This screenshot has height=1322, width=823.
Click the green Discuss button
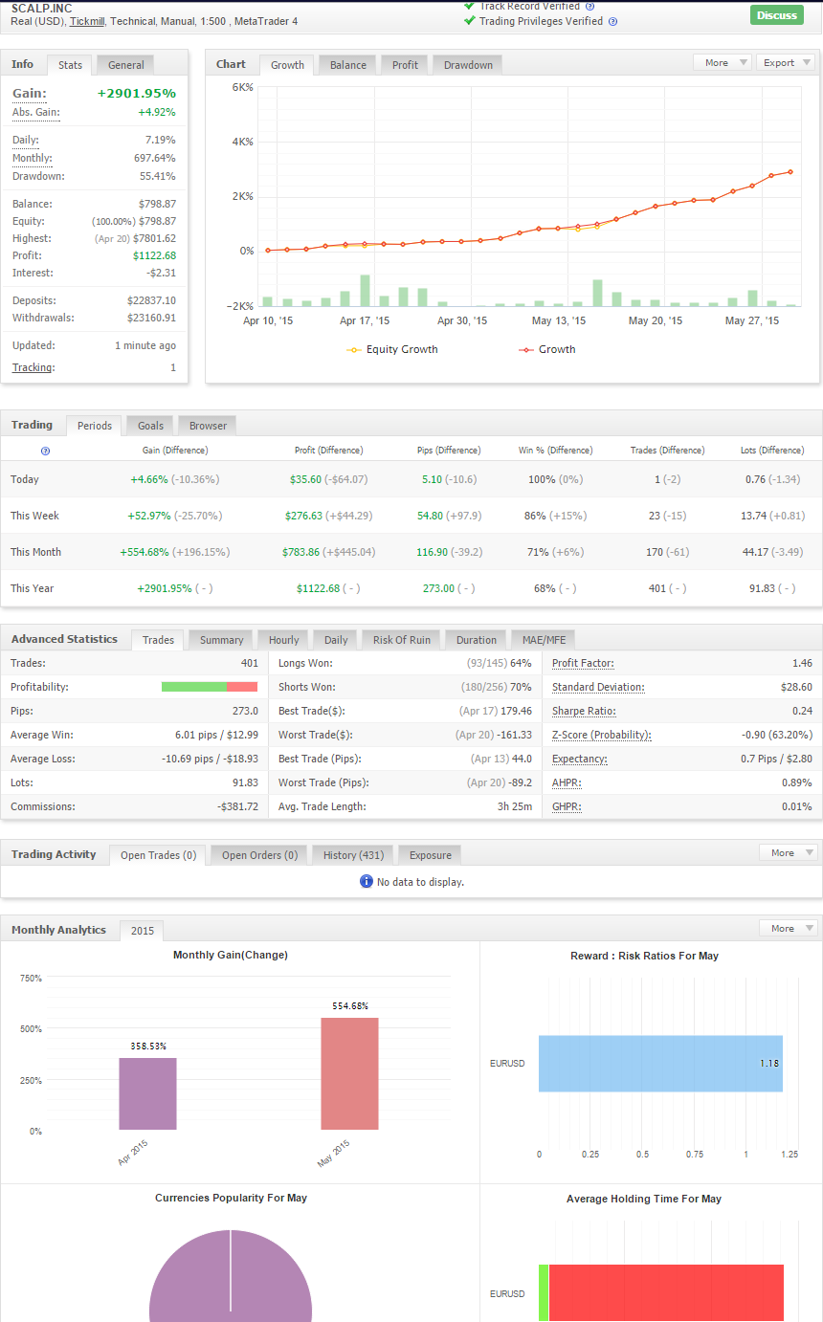(776, 15)
